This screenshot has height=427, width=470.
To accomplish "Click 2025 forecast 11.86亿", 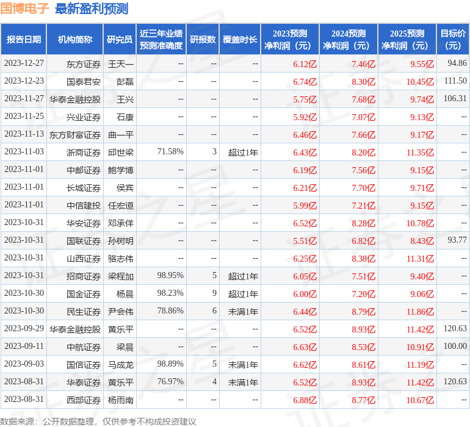I will click(x=420, y=312).
